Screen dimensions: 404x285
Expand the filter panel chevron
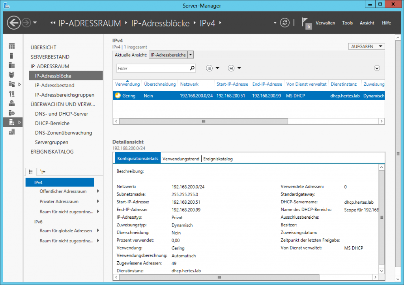coord(377,68)
